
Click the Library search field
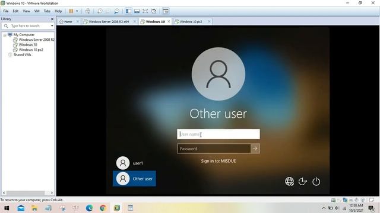click(28, 26)
